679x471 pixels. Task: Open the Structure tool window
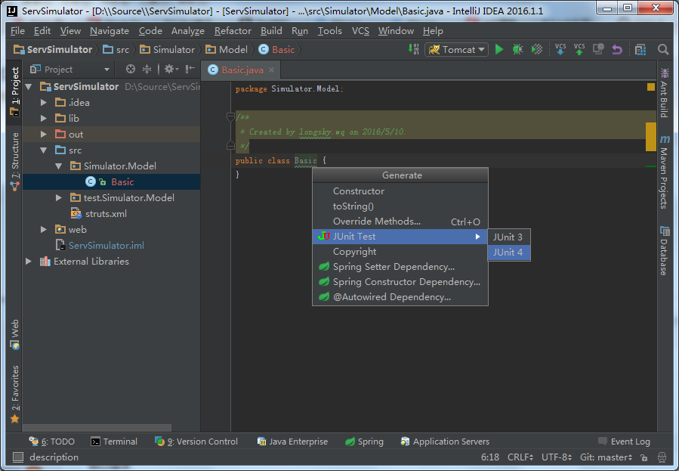pyautogui.click(x=14, y=162)
